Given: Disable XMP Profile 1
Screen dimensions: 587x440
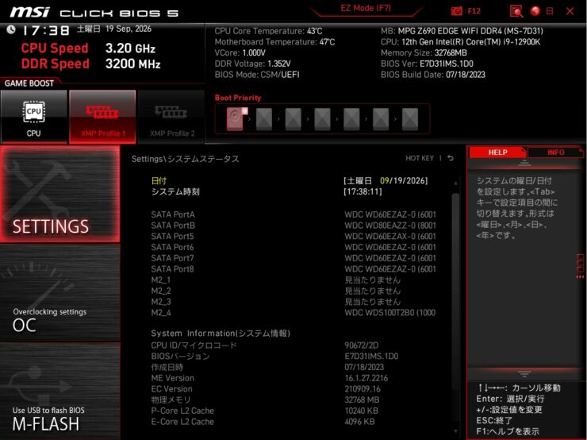Looking at the screenshot, I should pyautogui.click(x=102, y=117).
